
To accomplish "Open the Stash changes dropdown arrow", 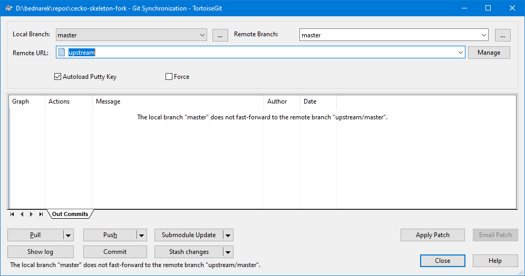I will tap(228, 252).
